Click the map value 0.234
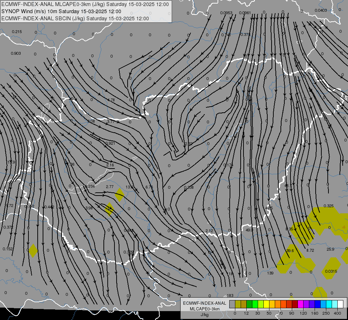The image size is (348, 320). point(90,186)
